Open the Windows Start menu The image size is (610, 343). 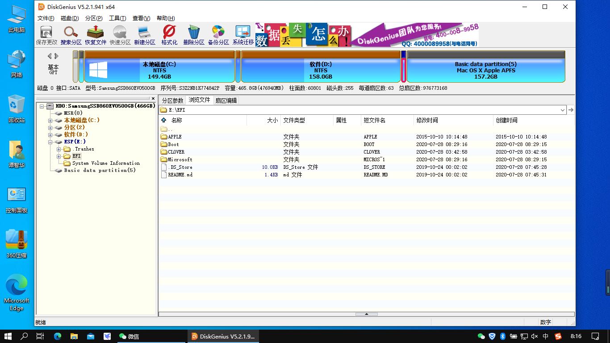point(8,336)
